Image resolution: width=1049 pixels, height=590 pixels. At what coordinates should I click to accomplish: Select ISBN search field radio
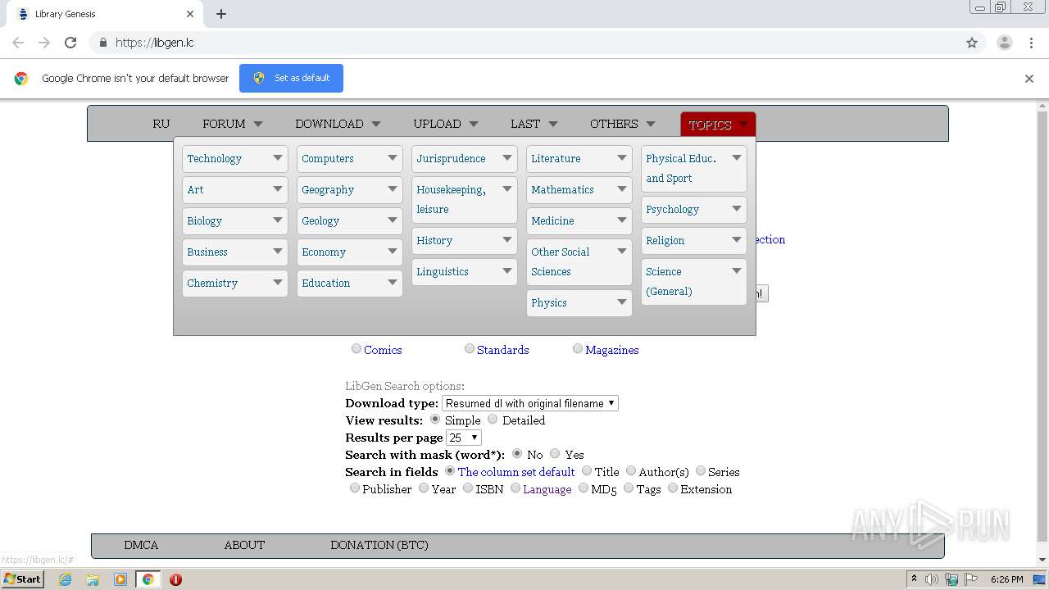(468, 488)
